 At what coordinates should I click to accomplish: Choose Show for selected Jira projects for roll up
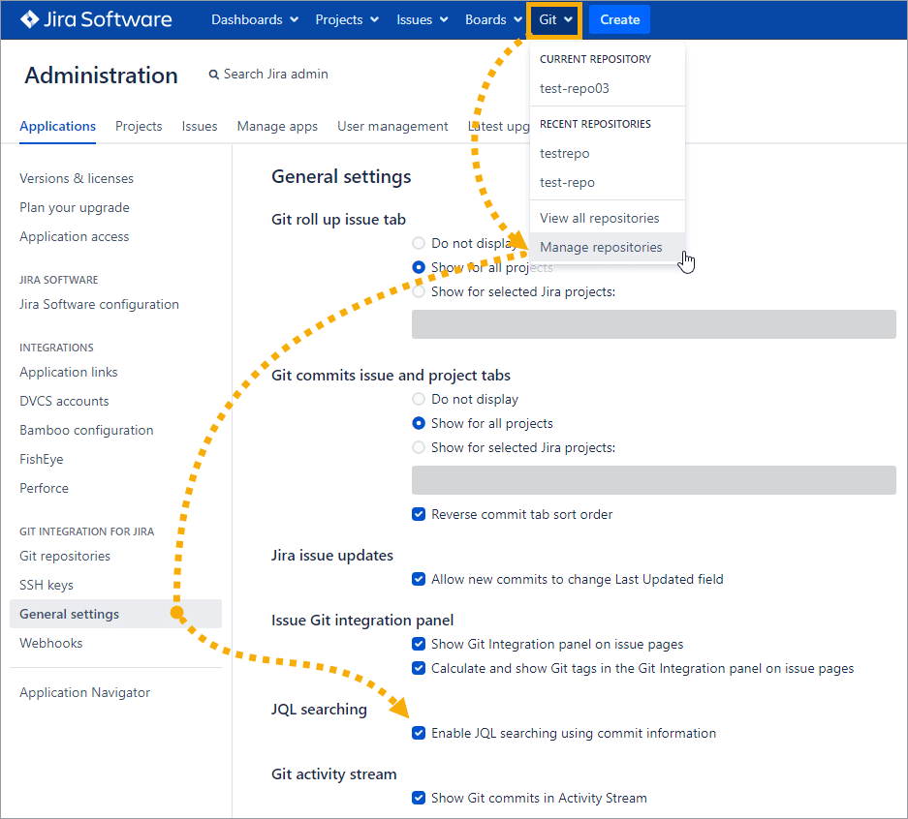pyautogui.click(x=419, y=291)
